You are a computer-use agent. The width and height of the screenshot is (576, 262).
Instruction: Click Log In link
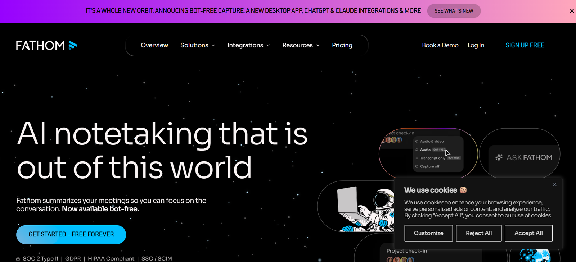tap(476, 45)
